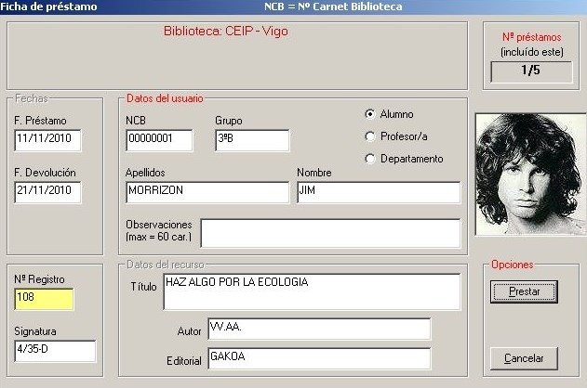Click the Grupo field showing 3ºB
The image size is (587, 388).
(x=252, y=140)
